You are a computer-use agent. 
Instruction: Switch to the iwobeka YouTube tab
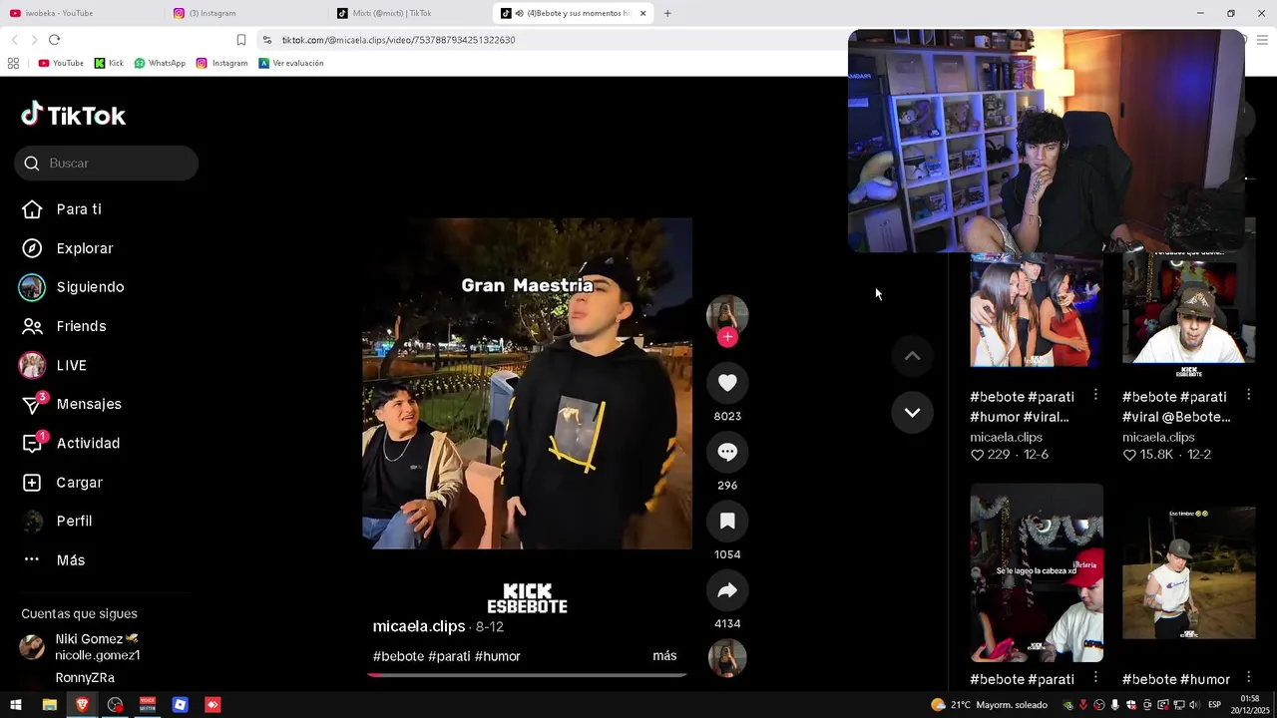[80, 13]
